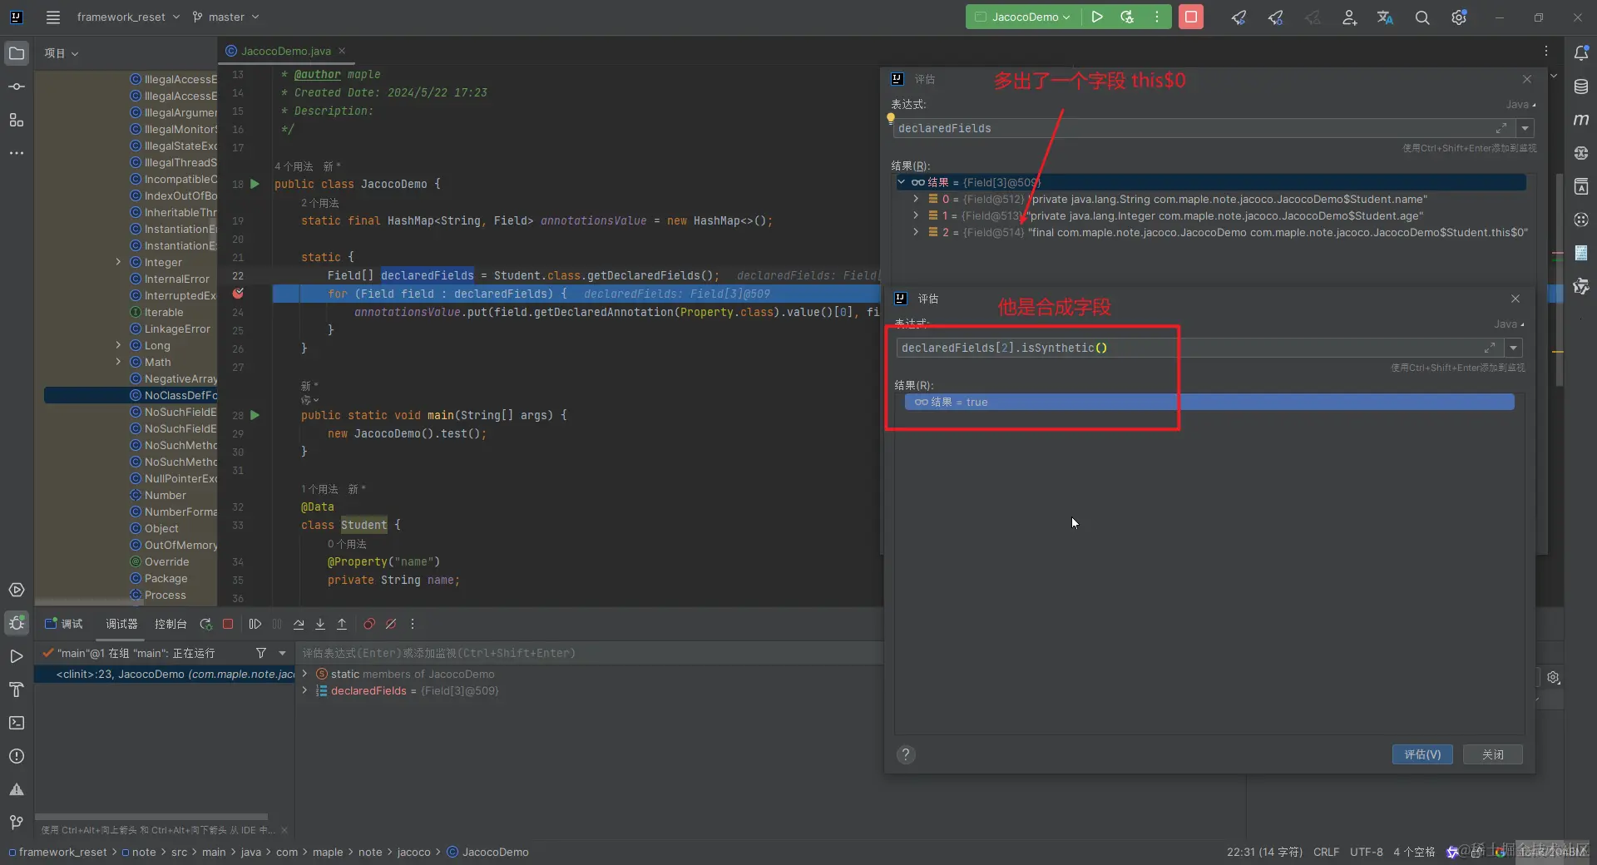Image resolution: width=1597 pixels, height=865 pixels.
Task: Open the Run tool window icon
Action: point(17,656)
